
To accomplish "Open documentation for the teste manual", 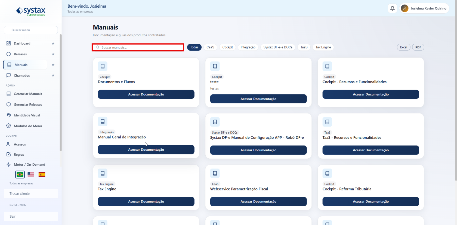I will pos(258,99).
